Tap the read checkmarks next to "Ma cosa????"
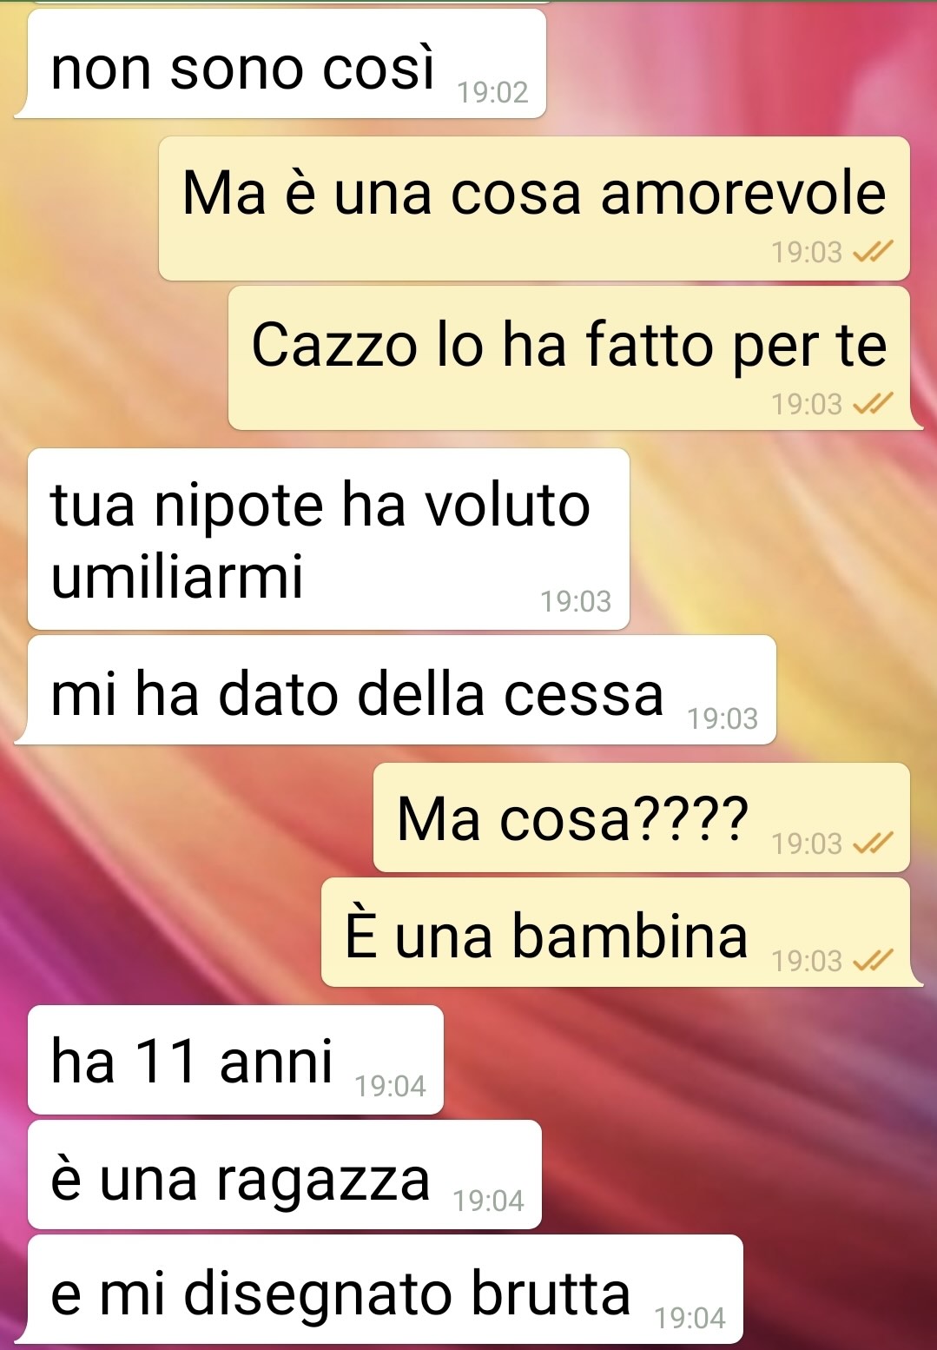This screenshot has height=1350, width=937. pos(873,844)
